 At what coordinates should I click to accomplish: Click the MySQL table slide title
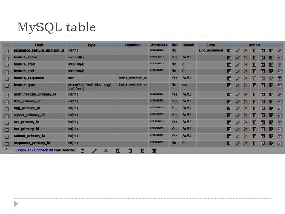[x=56, y=27]
